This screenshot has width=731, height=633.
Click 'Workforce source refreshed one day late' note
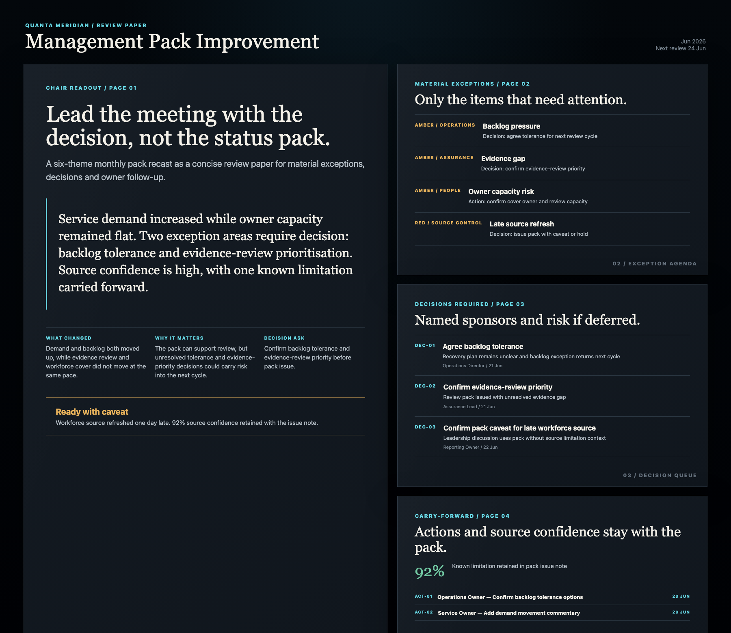pos(187,423)
